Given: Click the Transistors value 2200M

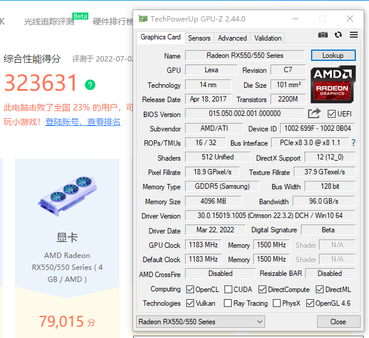Looking at the screenshot, I should [288, 99].
